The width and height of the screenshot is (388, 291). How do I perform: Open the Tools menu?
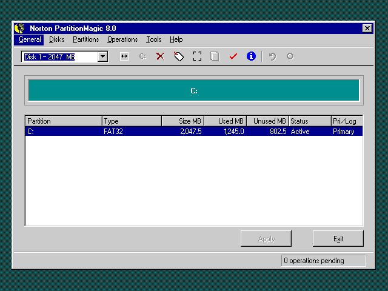pyautogui.click(x=154, y=39)
